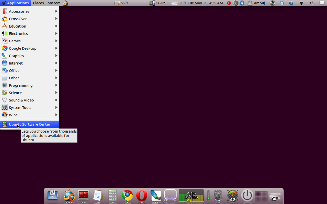Open Bluetooth settings from the top panel

242,3
